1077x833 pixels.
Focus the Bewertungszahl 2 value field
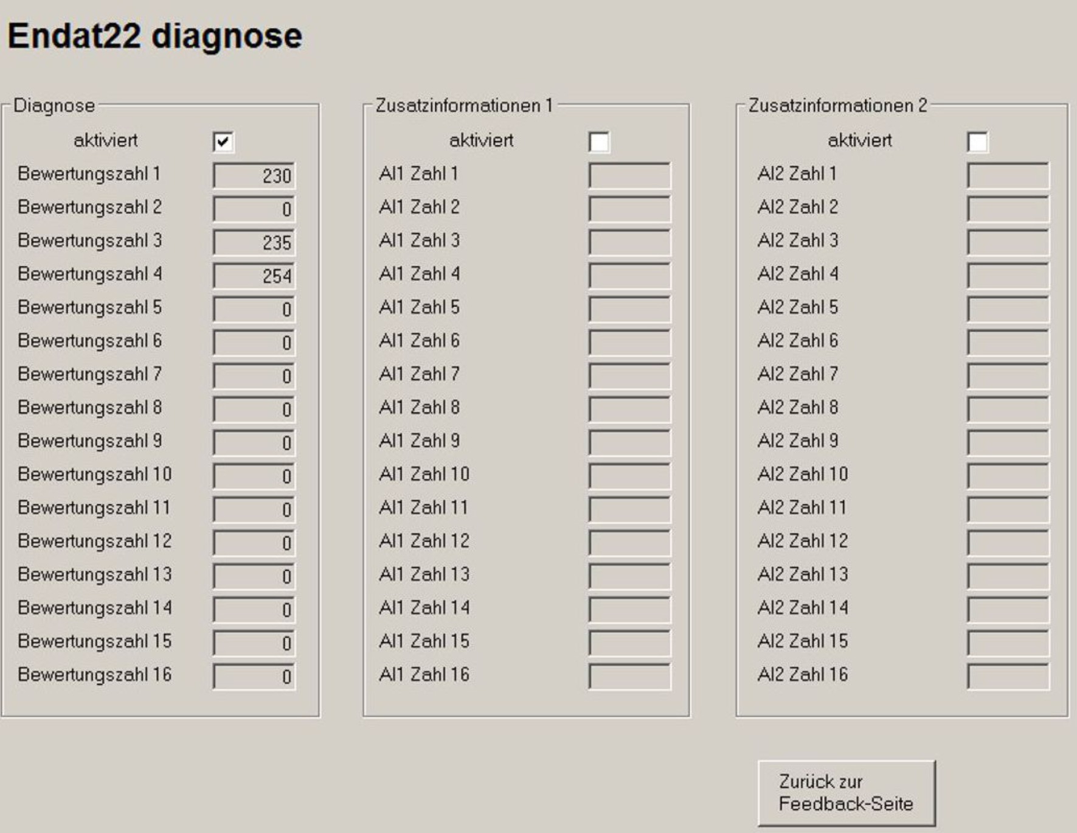click(x=254, y=209)
